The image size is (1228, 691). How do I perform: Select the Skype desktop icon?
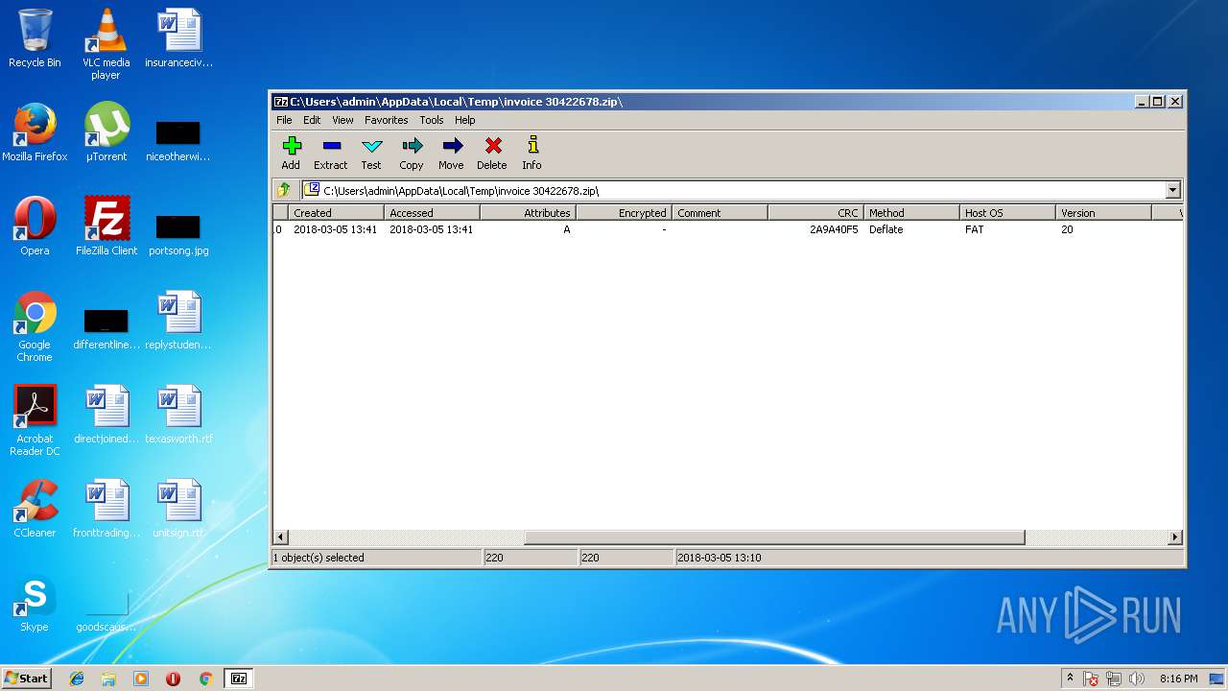(35, 603)
